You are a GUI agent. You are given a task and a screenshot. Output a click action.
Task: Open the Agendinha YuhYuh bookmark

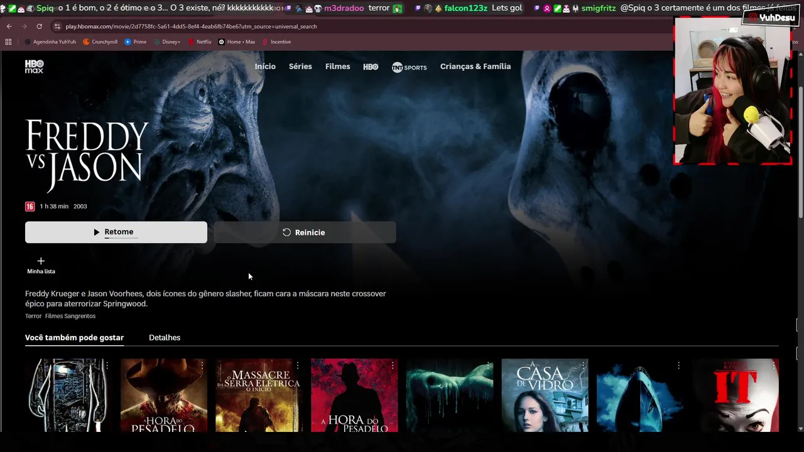tap(50, 42)
